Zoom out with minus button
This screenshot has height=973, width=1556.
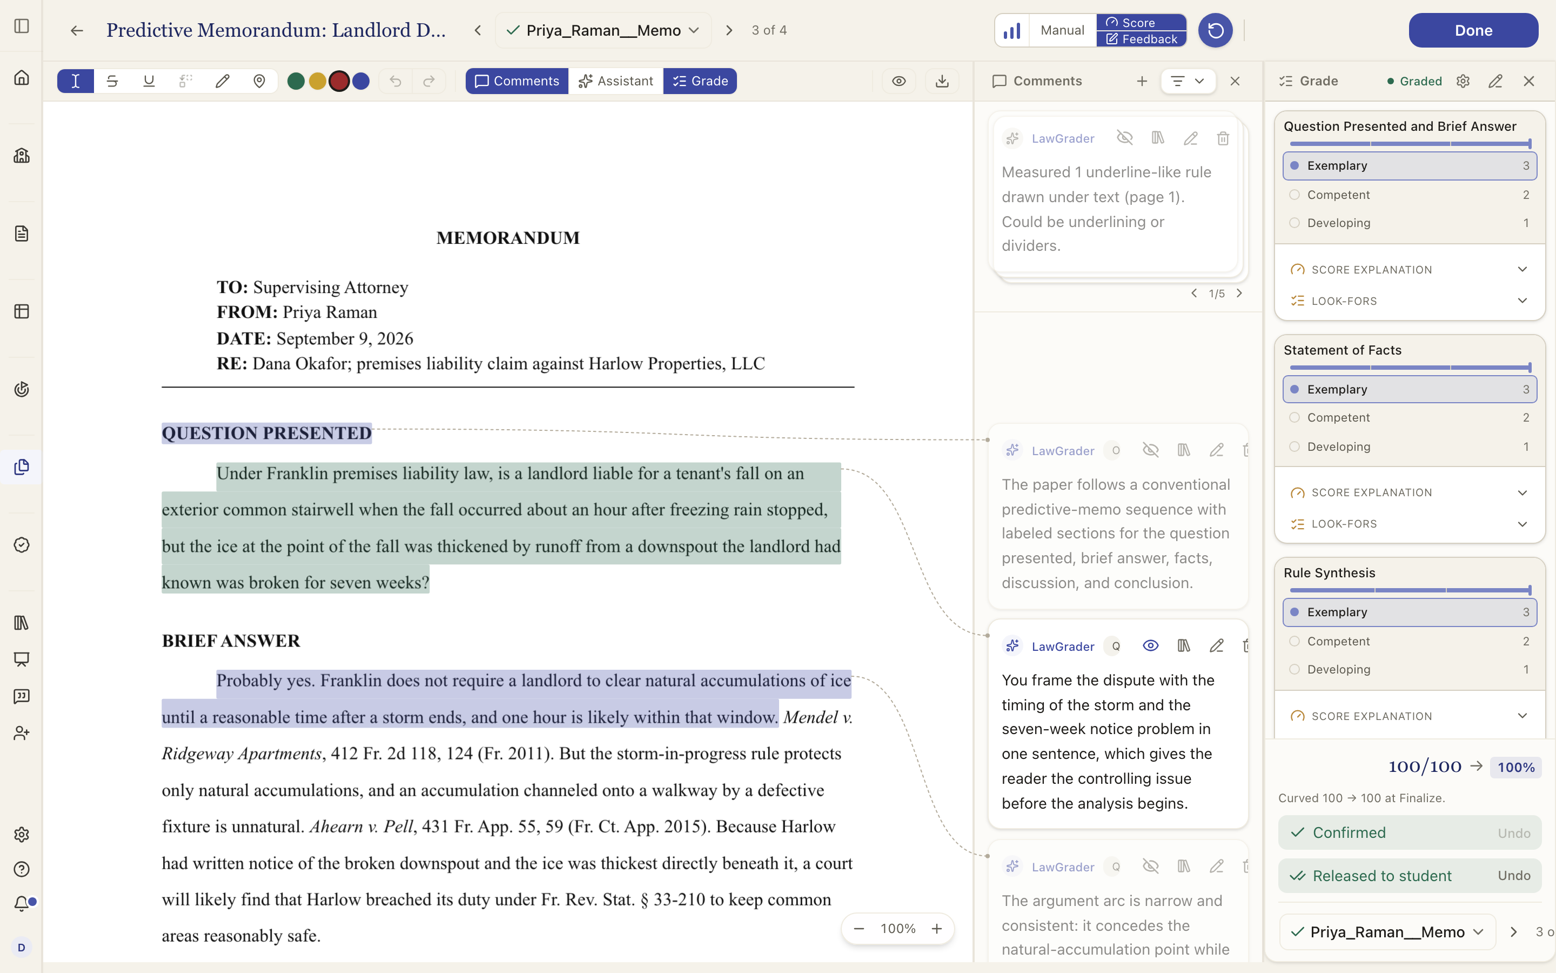(x=859, y=929)
